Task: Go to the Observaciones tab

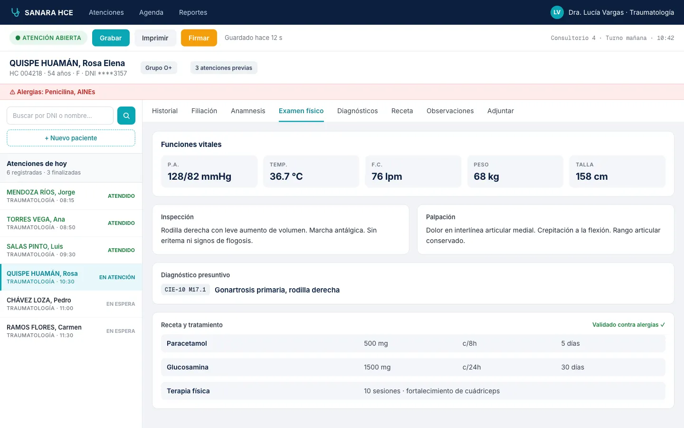Action: coord(450,111)
